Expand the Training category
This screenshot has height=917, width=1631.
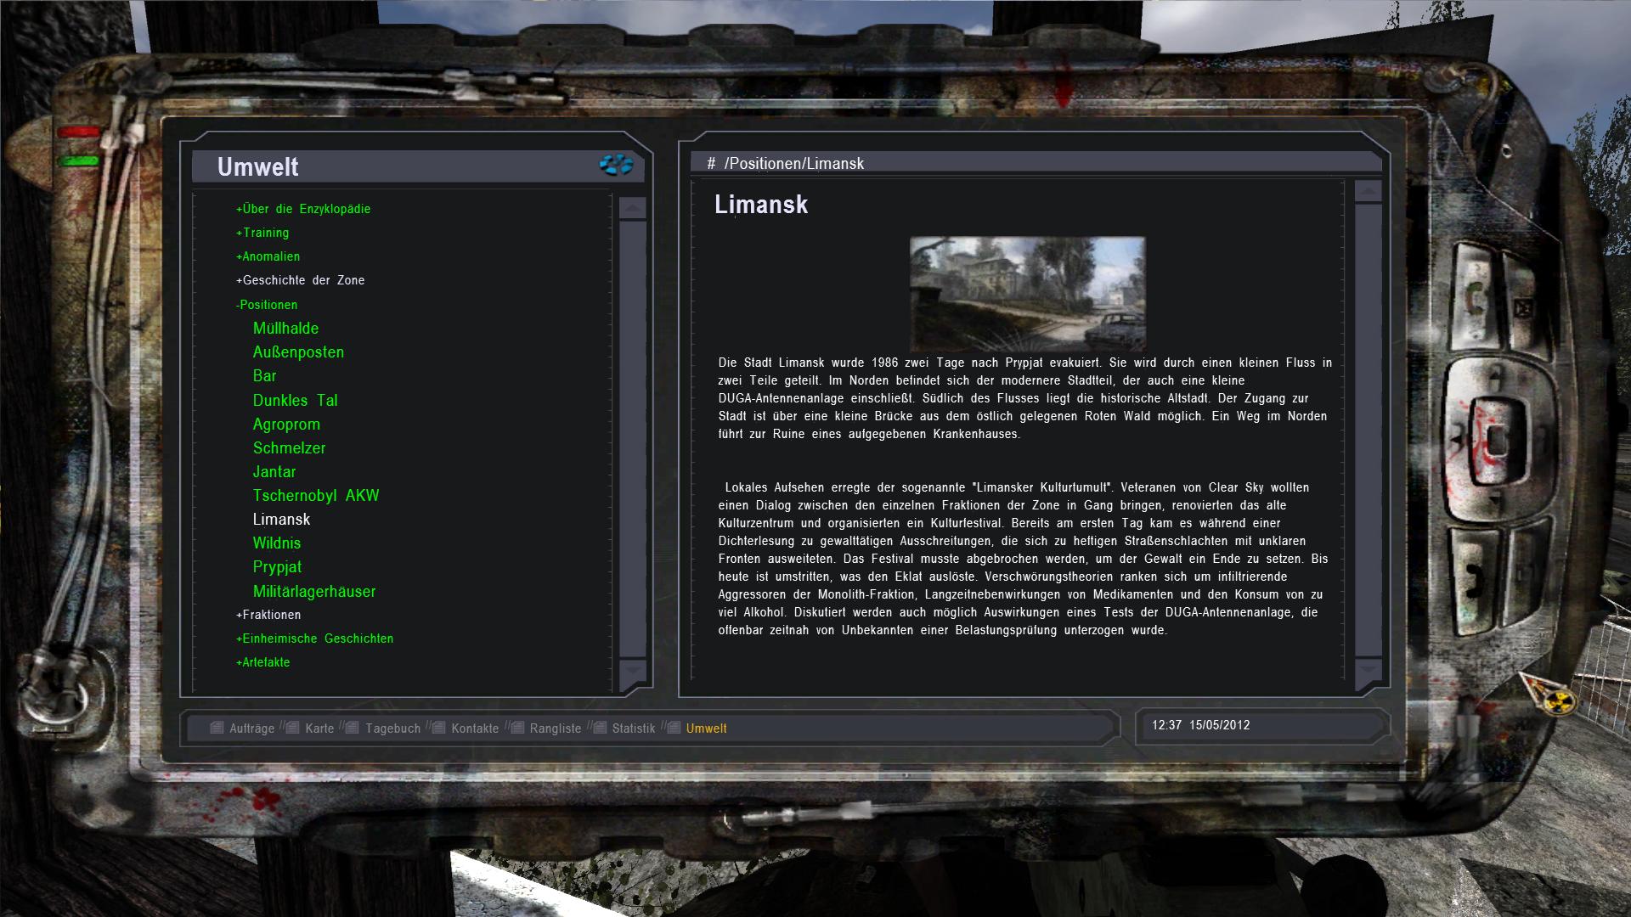click(x=262, y=233)
